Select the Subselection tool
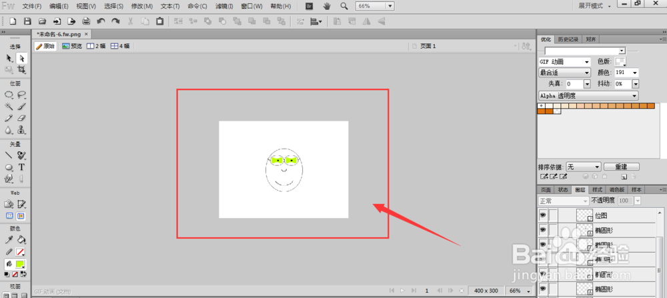Image resolution: width=667 pixels, height=298 pixels. point(22,58)
